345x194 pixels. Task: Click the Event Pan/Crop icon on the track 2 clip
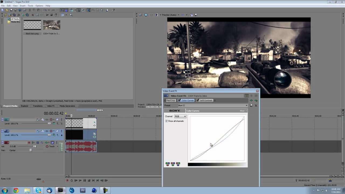click(x=94, y=134)
